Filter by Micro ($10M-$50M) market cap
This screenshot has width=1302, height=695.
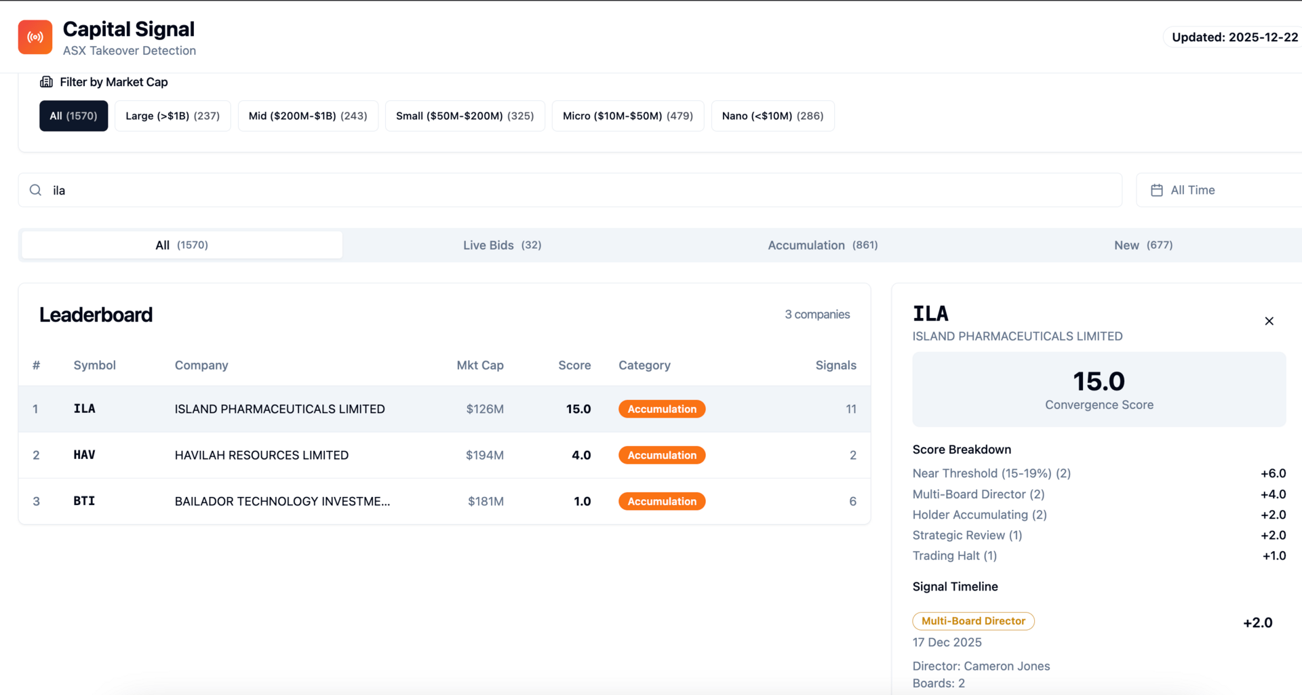point(627,116)
